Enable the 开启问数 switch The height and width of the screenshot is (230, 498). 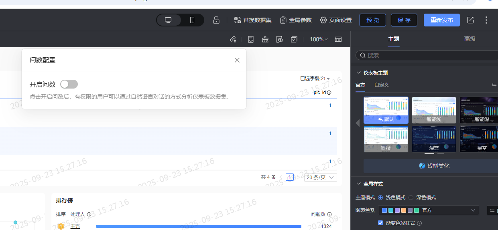(69, 84)
